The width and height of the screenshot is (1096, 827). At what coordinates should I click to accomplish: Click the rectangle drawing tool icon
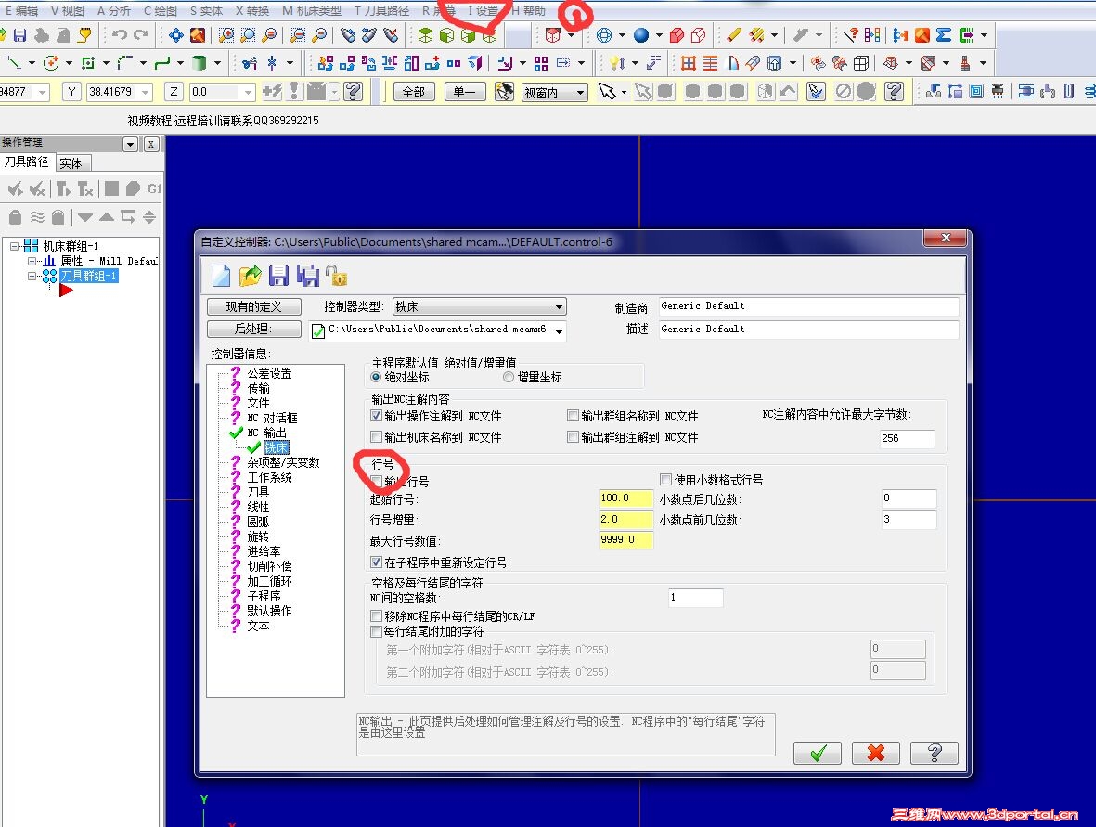point(88,63)
